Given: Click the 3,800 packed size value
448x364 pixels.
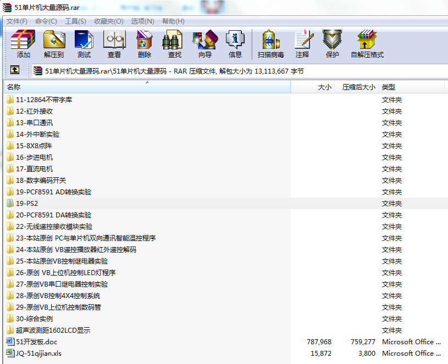Looking at the screenshot, I should point(367,353).
